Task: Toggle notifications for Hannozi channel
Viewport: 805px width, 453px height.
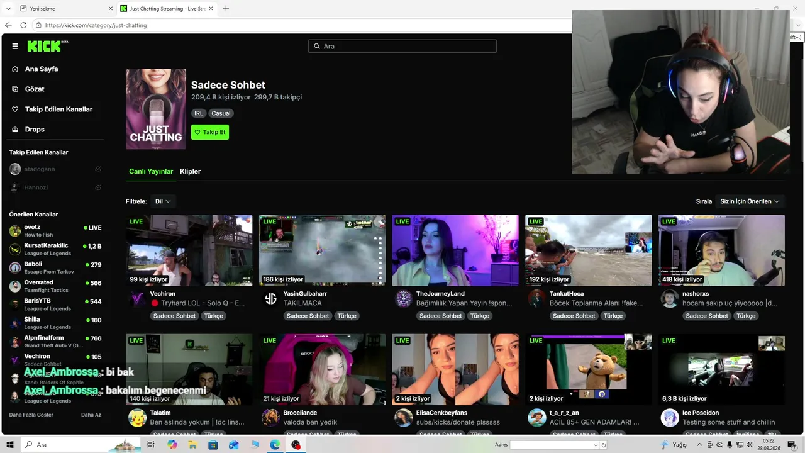Action: (98, 187)
